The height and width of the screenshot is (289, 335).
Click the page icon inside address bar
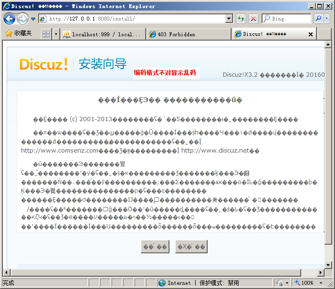pyautogui.click(x=43, y=19)
